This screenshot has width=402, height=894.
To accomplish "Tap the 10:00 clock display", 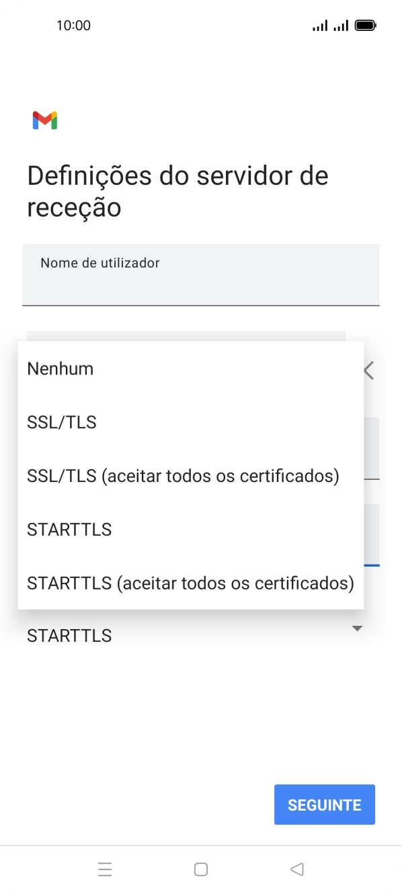I will click(76, 25).
